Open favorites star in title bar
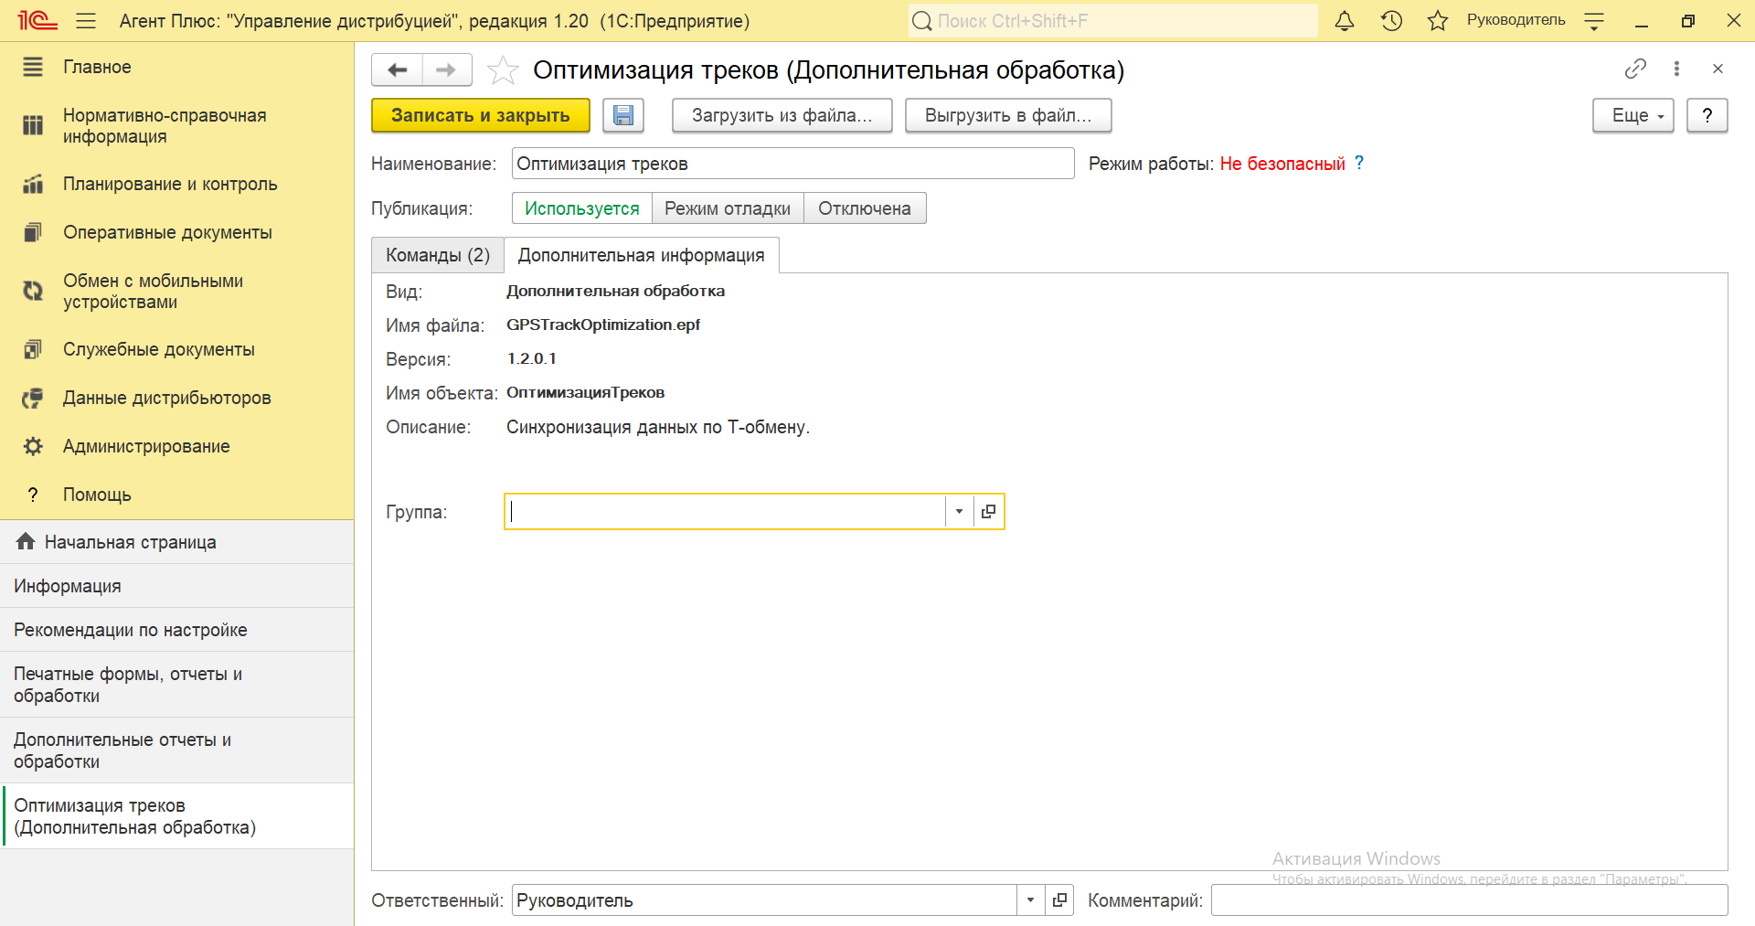This screenshot has width=1755, height=926. tap(1438, 21)
